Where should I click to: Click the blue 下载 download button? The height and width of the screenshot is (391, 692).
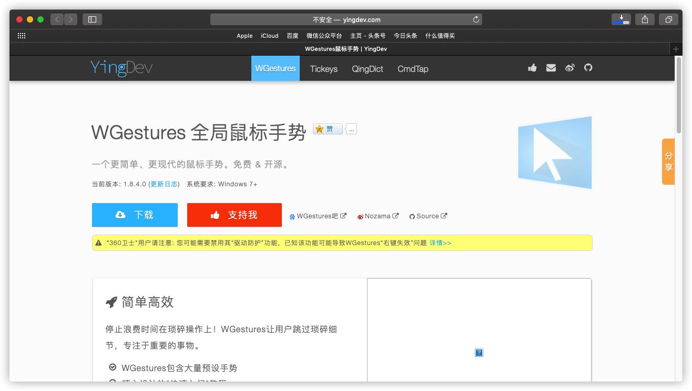[x=135, y=215]
